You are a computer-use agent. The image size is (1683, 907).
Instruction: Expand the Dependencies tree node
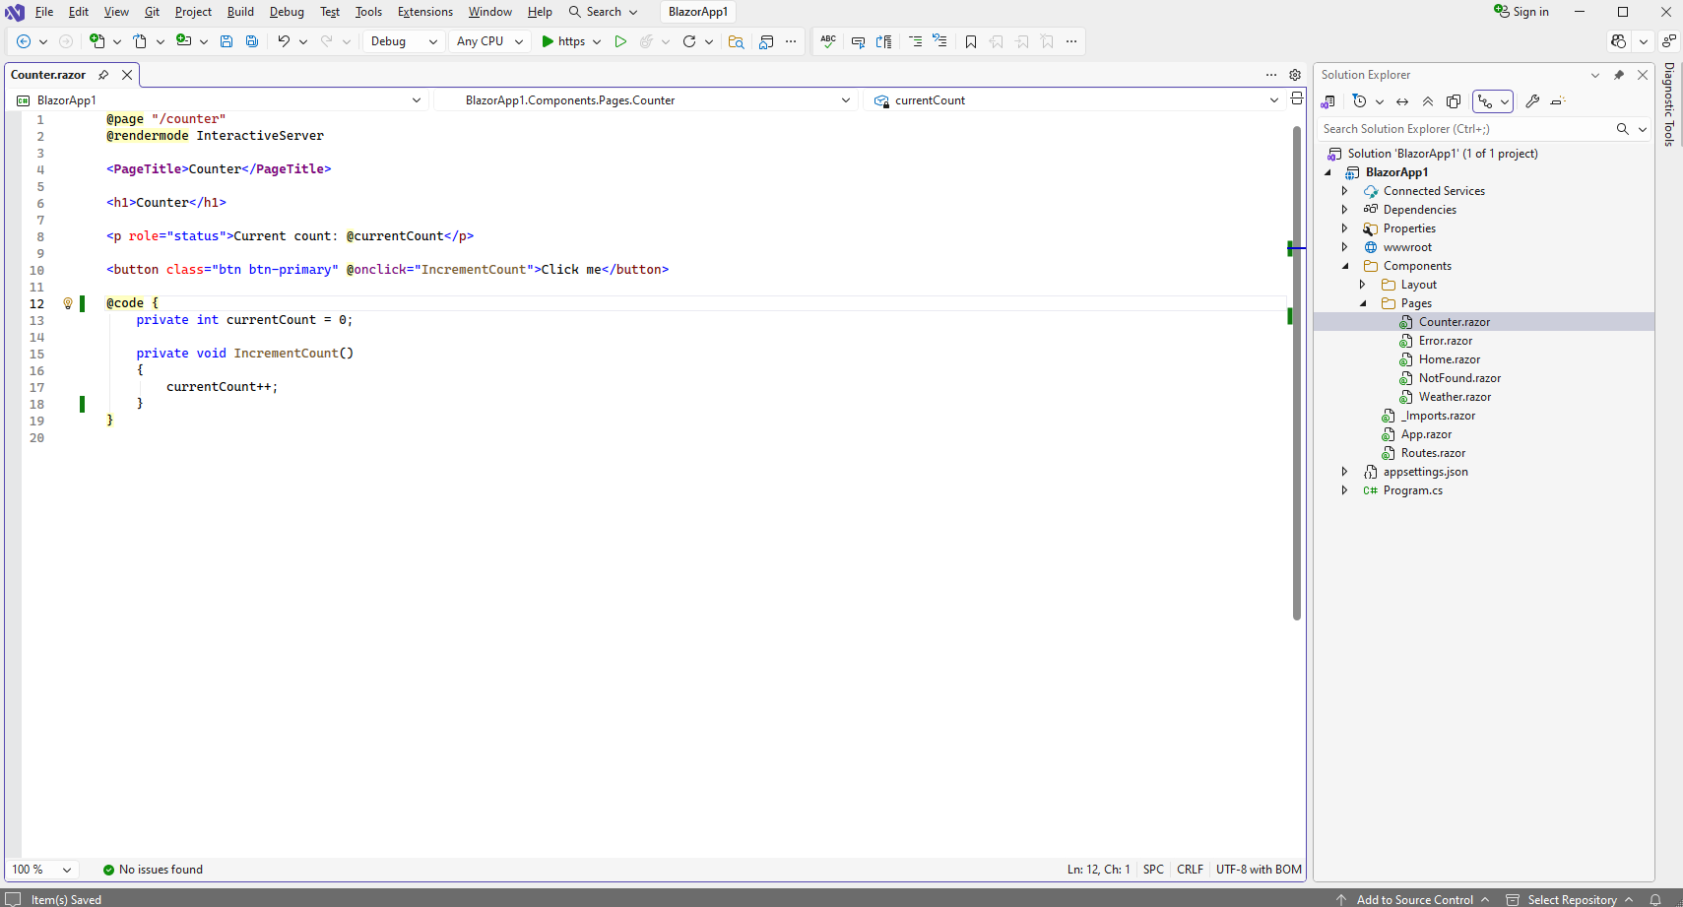point(1344,210)
